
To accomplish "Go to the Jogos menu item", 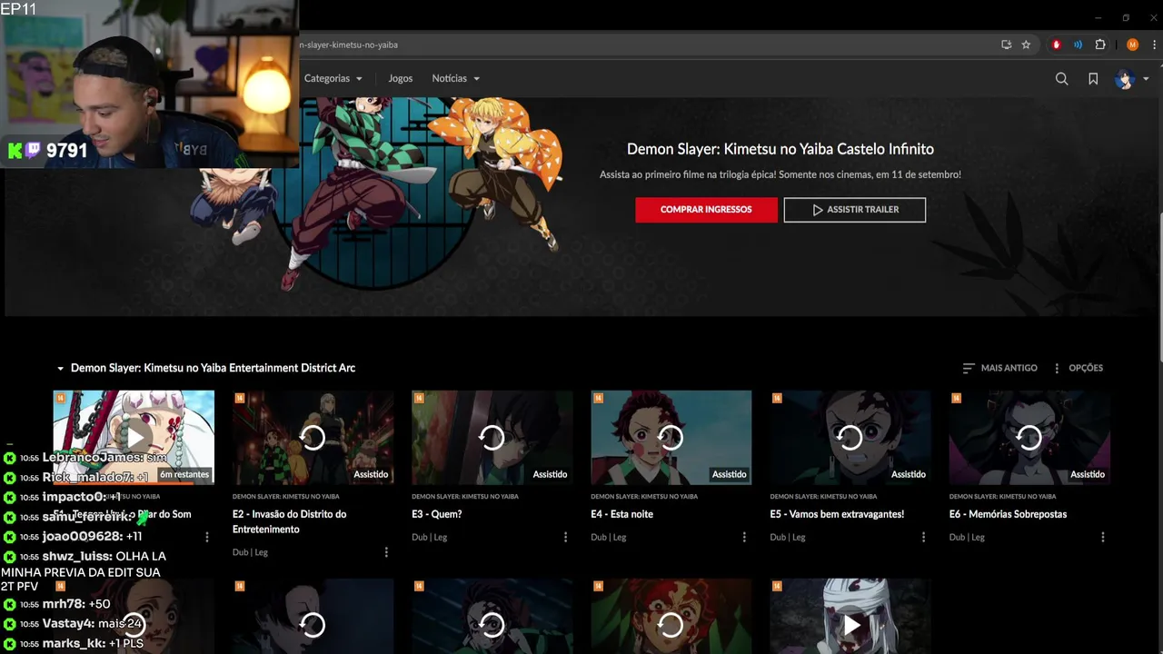I will click(400, 78).
